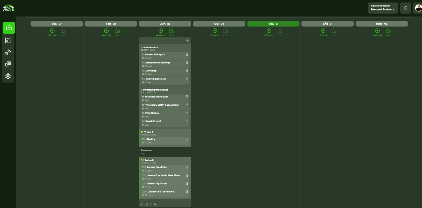This screenshot has width=422, height=208.
Task: Play video for Active Spidermans
Action: pyautogui.click(x=187, y=79)
